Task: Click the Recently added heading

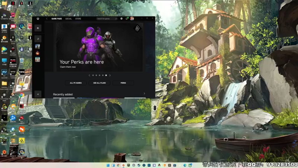Action: [63, 94]
